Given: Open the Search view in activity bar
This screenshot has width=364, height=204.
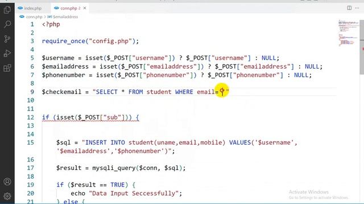Looking at the screenshot, I should click(7, 24).
